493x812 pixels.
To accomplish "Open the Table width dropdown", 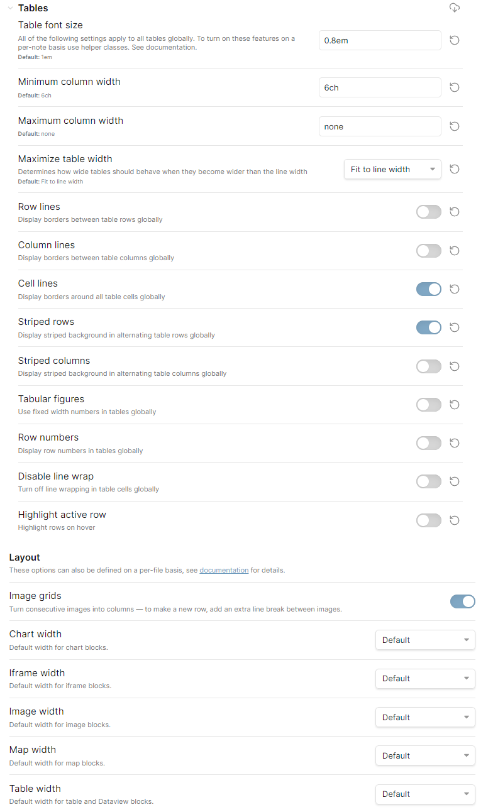I will coord(425,794).
